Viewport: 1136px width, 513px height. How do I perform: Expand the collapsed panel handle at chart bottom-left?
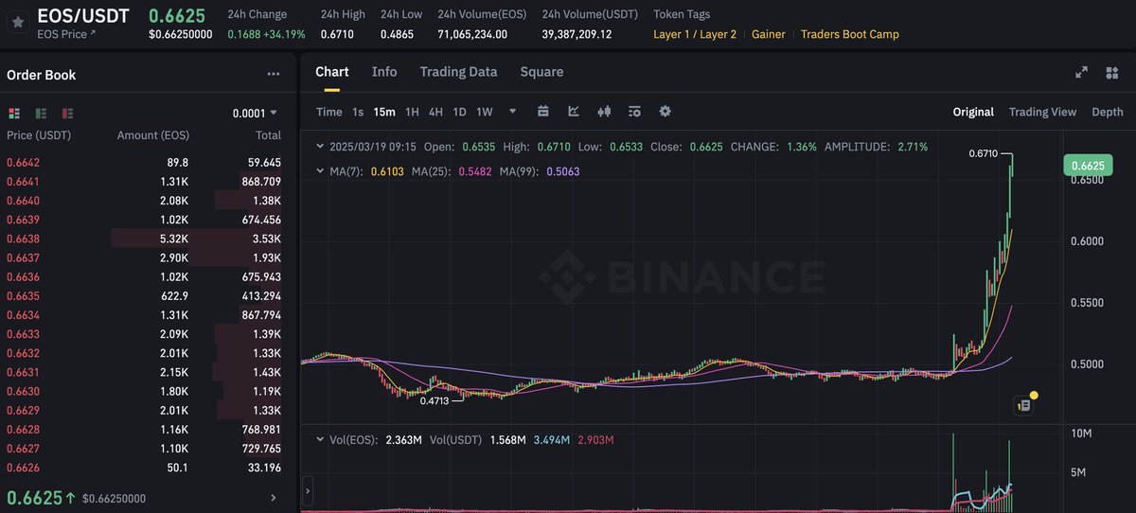[x=307, y=491]
